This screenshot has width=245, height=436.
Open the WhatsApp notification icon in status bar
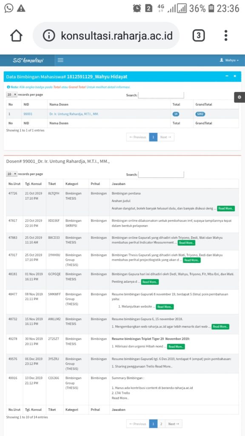(9, 9)
